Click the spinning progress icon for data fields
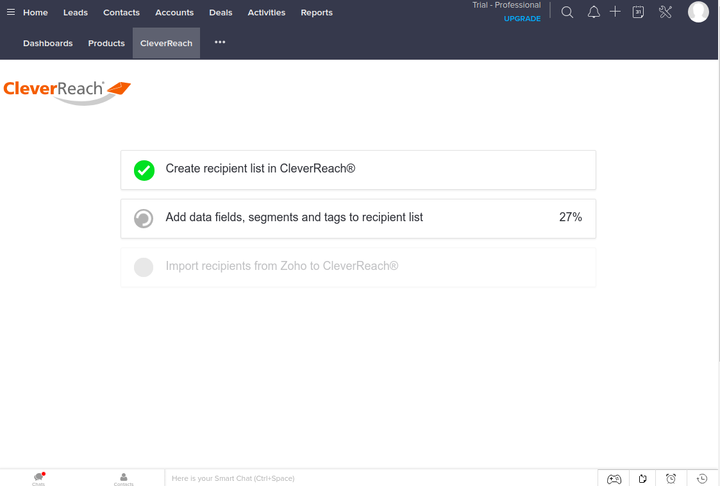720x486 pixels. (144, 219)
